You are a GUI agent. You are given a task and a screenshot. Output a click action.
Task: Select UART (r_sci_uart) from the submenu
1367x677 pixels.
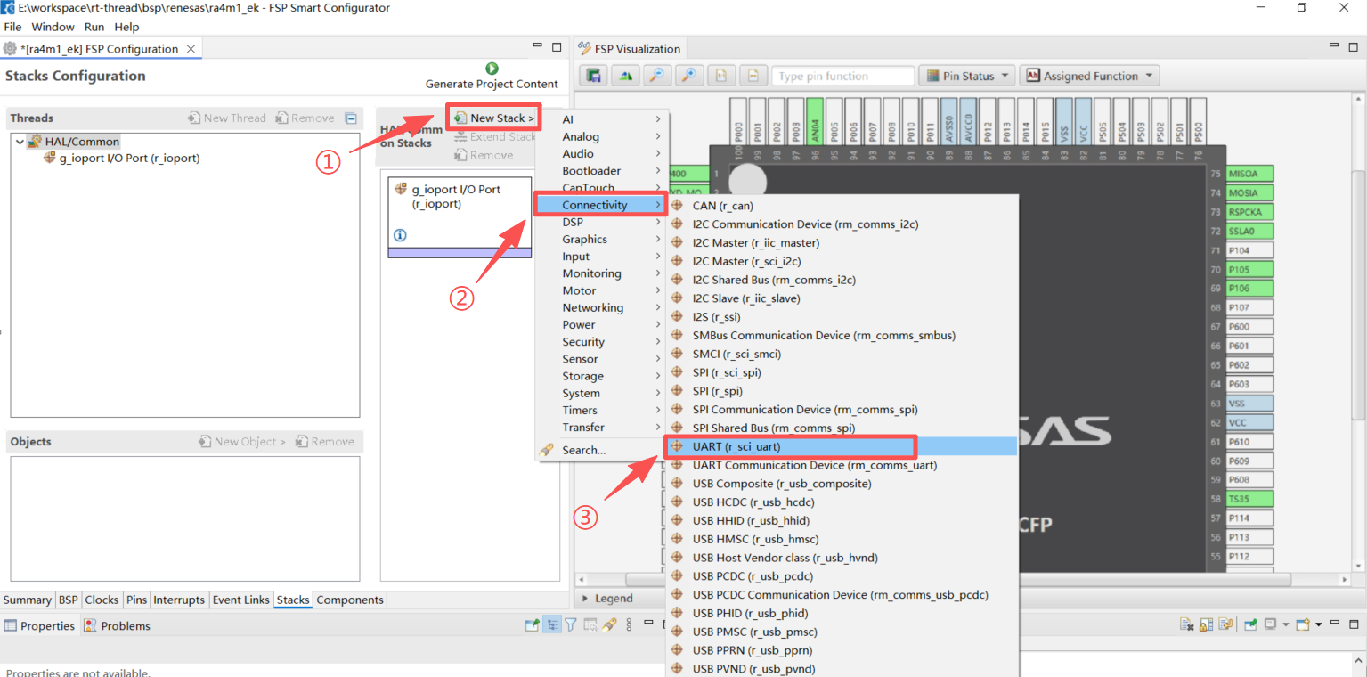pyautogui.click(x=736, y=446)
